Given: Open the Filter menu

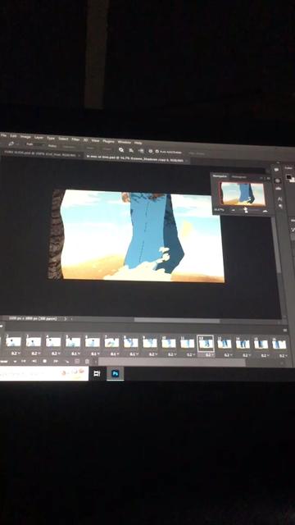Looking at the screenshot, I should 75,139.
